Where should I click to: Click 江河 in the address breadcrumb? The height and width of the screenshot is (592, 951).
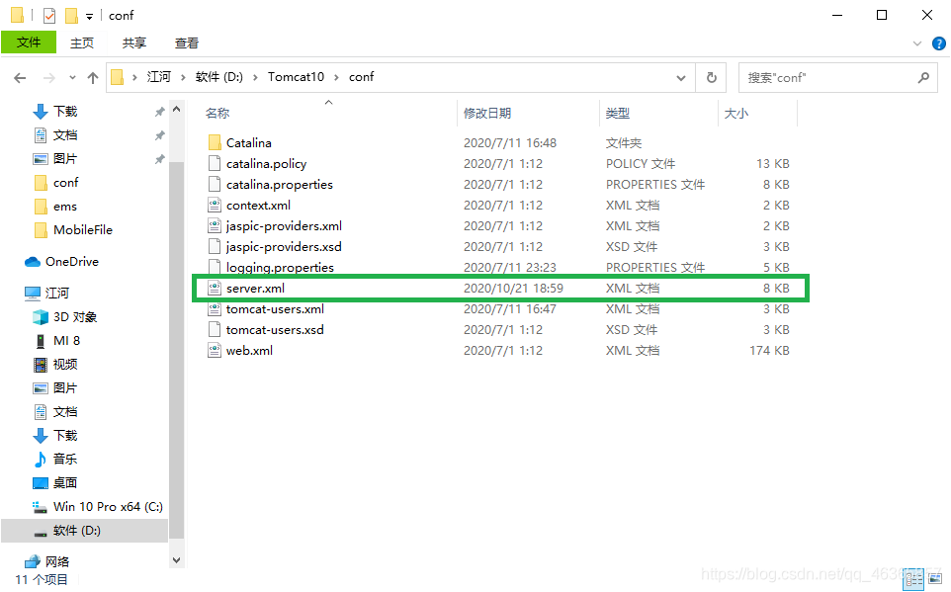pos(159,77)
